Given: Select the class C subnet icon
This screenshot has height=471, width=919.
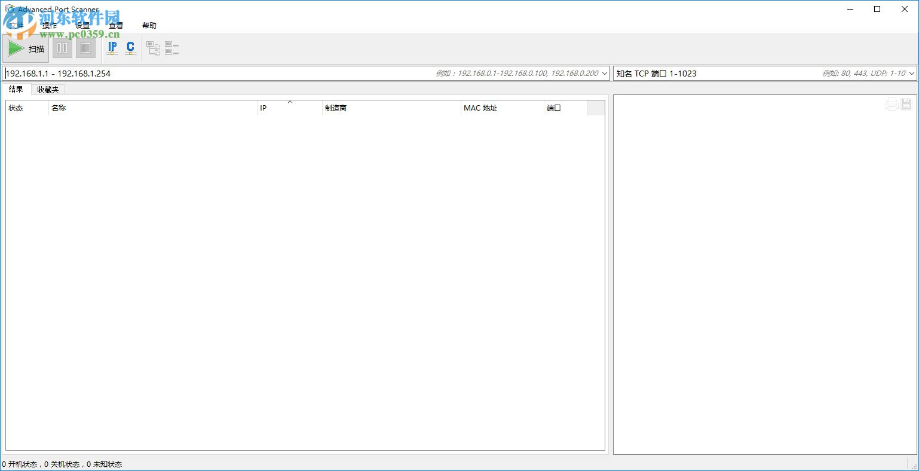Looking at the screenshot, I should point(130,48).
